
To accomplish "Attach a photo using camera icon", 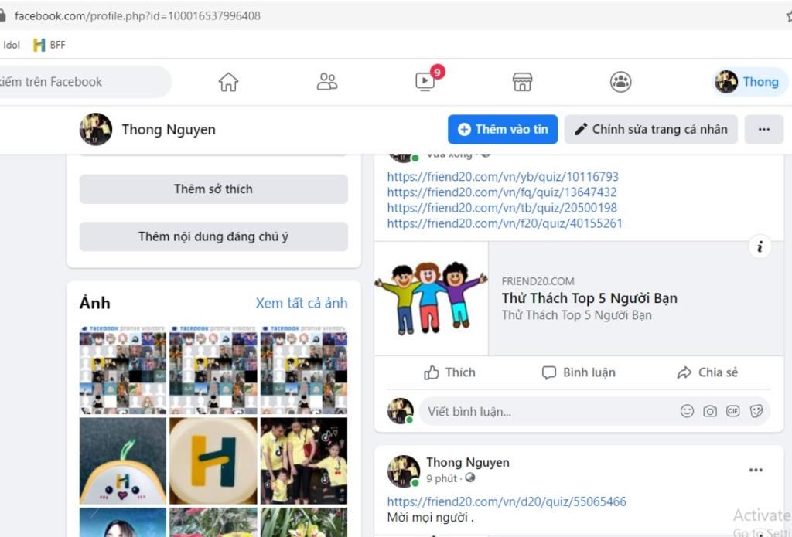I will point(710,411).
